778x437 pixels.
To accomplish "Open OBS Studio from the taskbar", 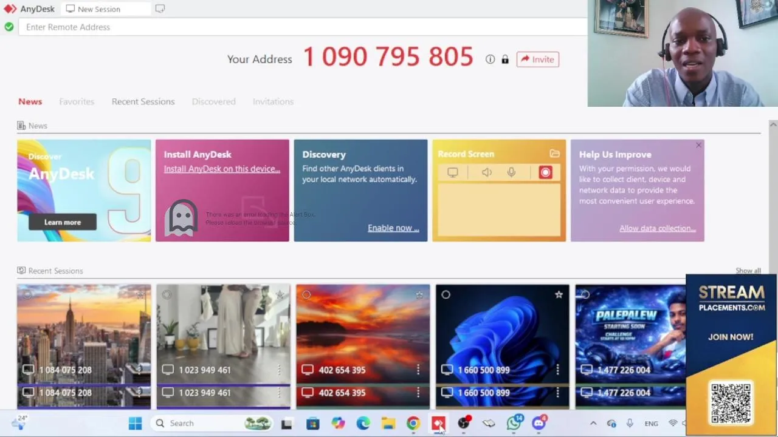I will (464, 423).
